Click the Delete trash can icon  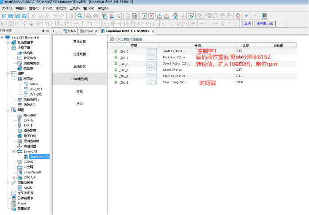pos(71,16)
